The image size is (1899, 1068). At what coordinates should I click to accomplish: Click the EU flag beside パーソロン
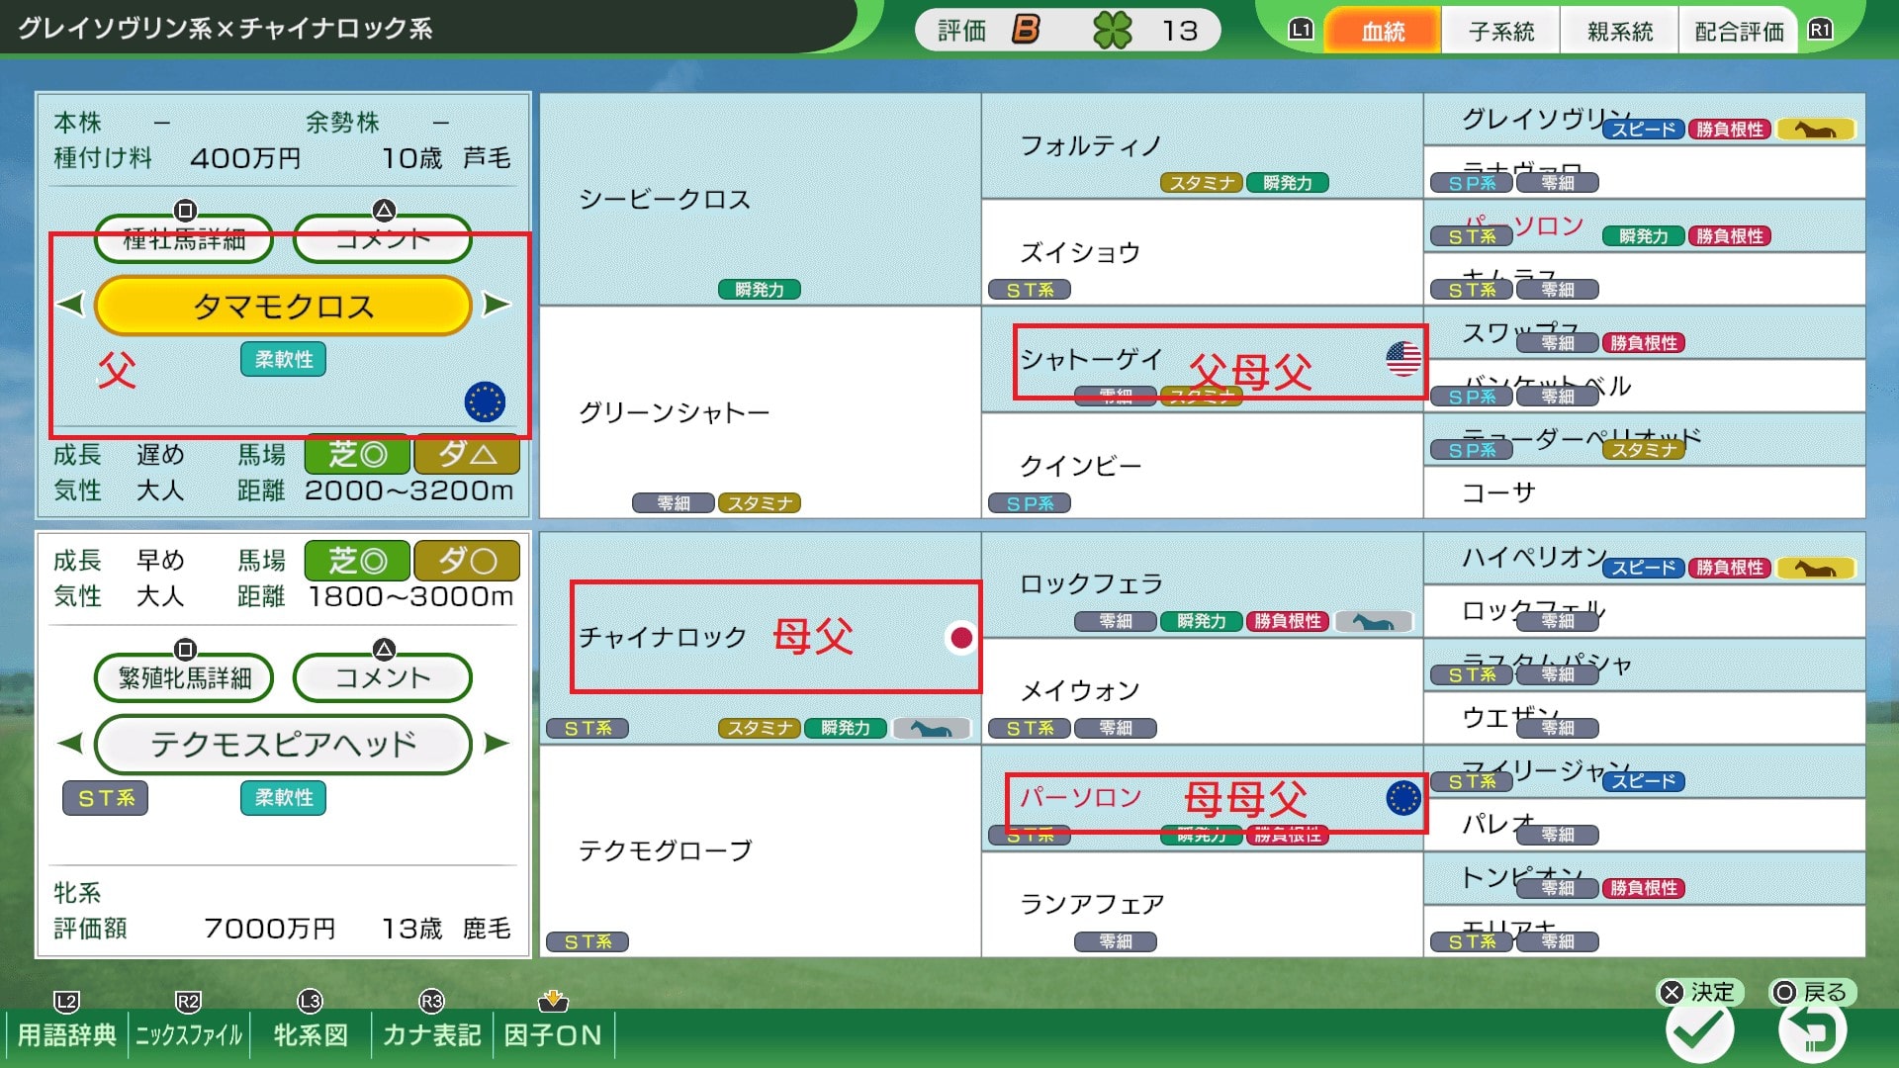(x=1403, y=798)
